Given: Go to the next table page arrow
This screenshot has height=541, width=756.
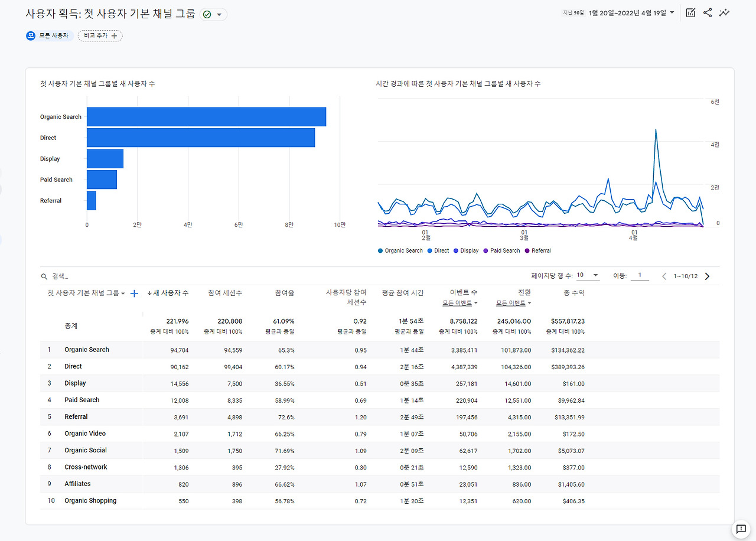Looking at the screenshot, I should tap(708, 276).
